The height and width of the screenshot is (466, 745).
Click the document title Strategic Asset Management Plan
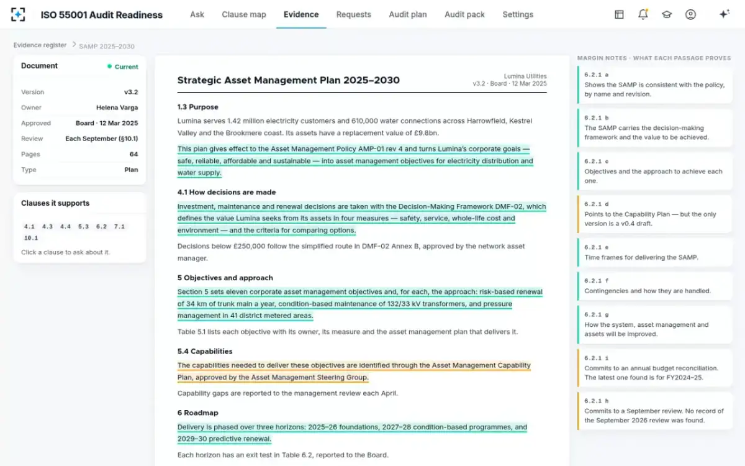pyautogui.click(x=289, y=80)
